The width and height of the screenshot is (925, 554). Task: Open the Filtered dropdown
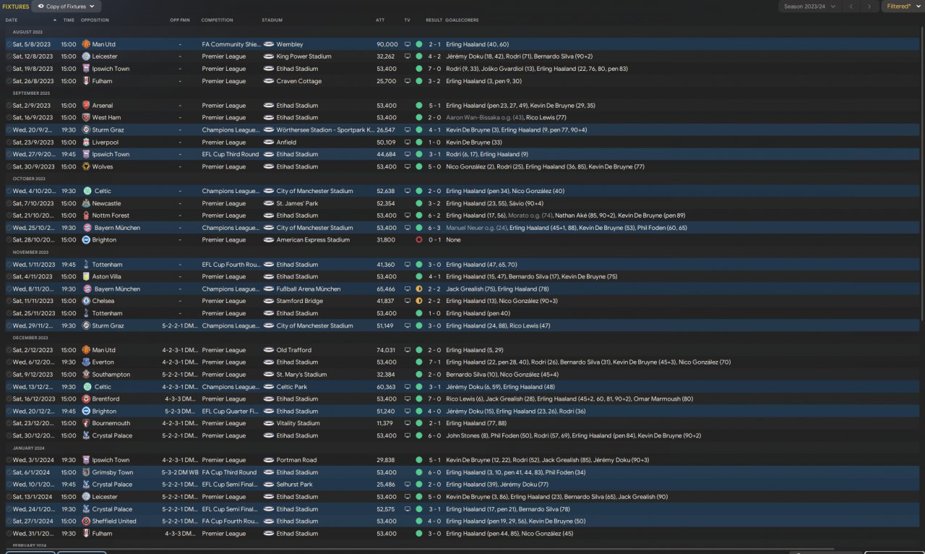(902, 7)
